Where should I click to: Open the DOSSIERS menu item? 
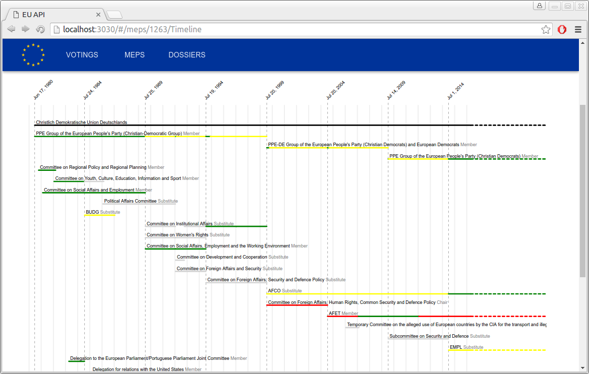(187, 55)
